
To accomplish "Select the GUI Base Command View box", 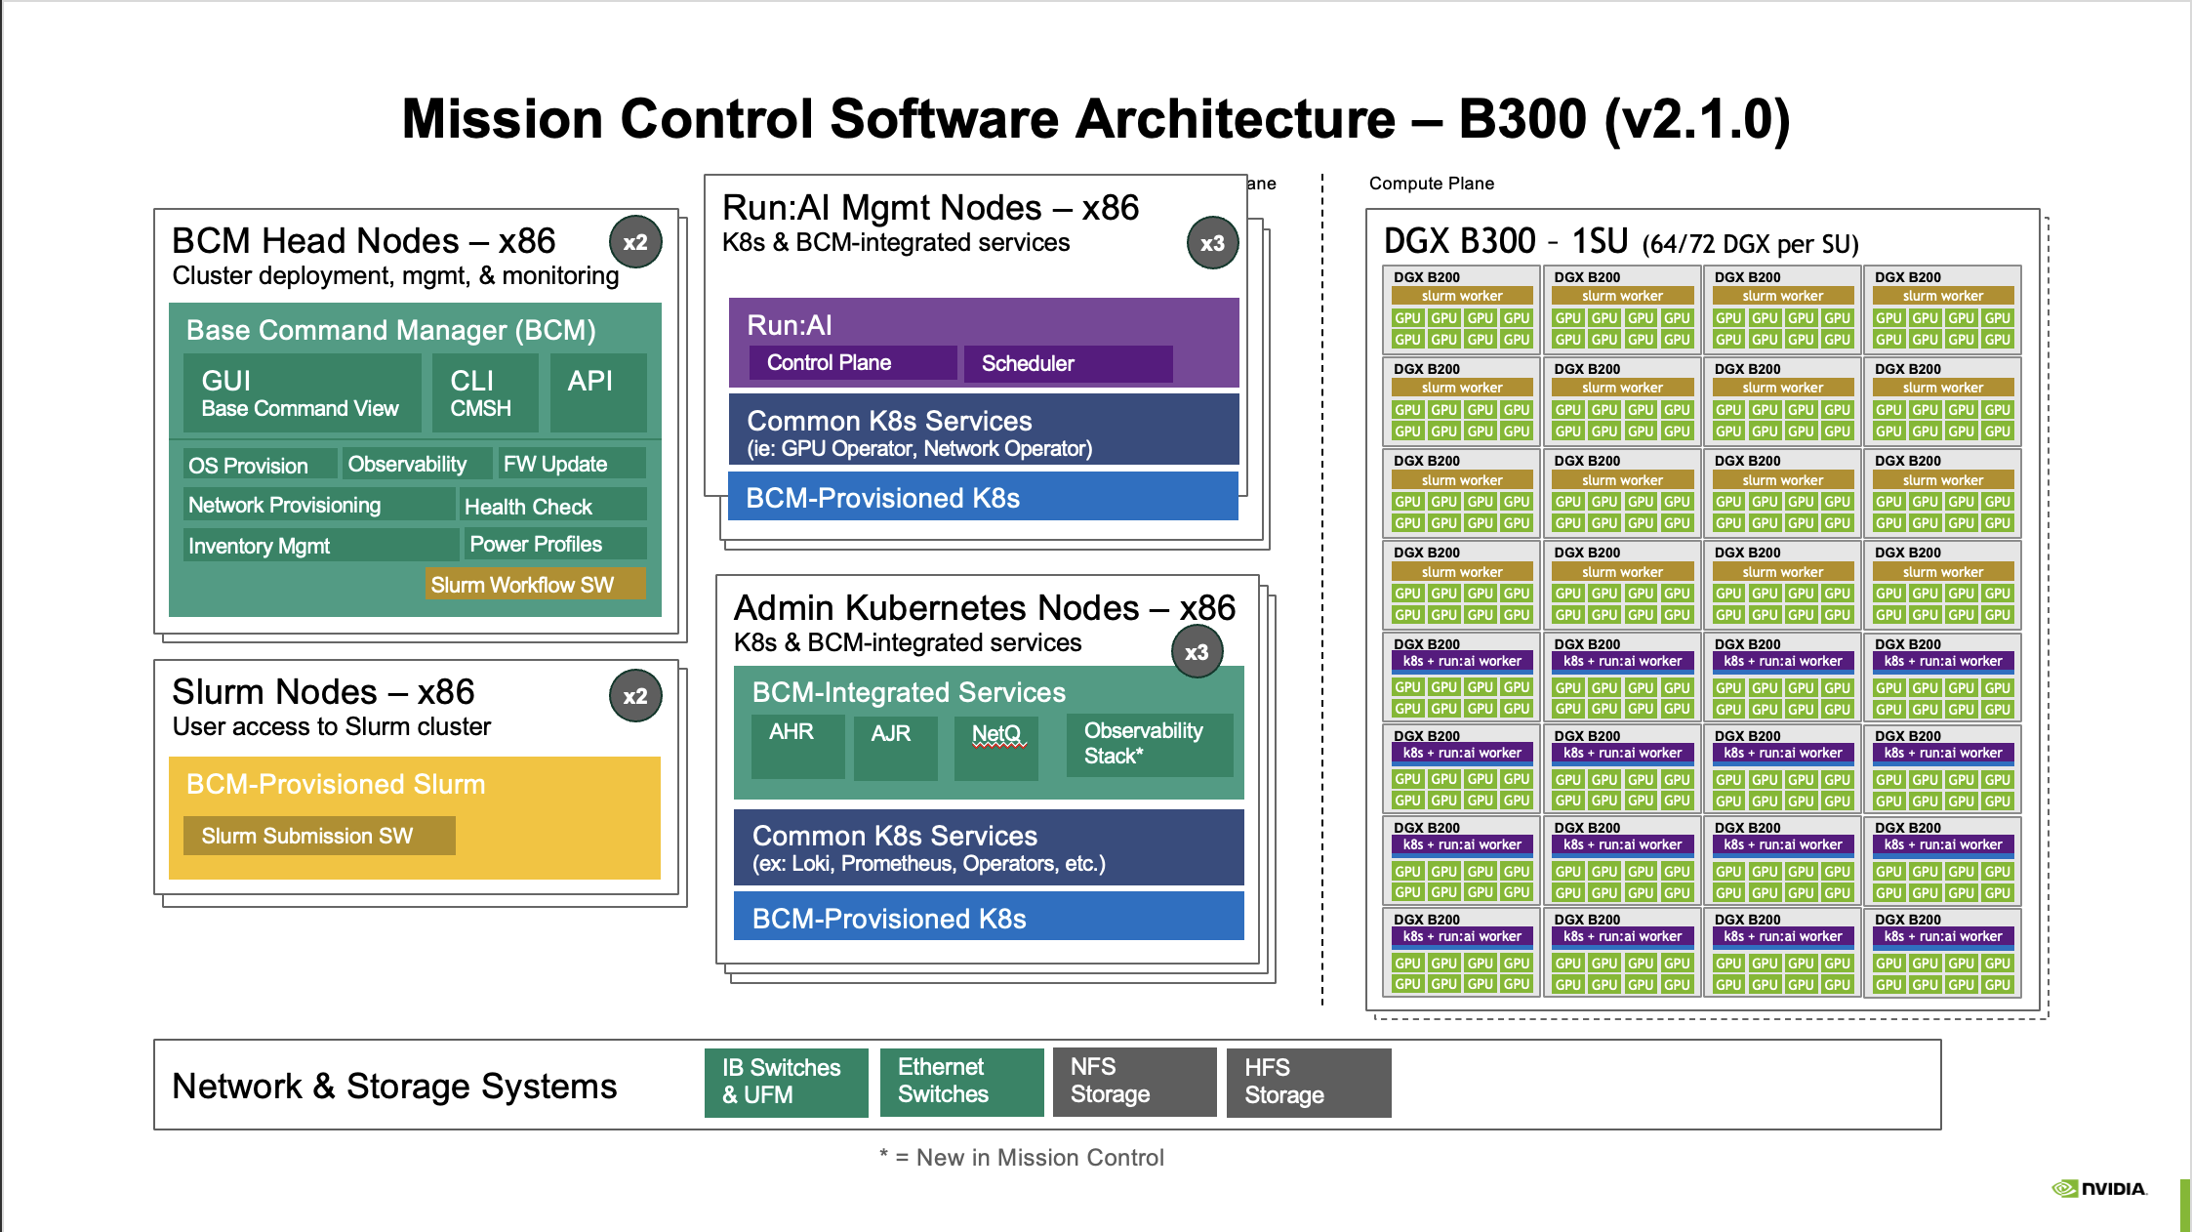I will pyautogui.click(x=302, y=393).
